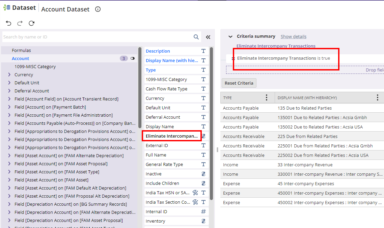Toggle the switch next to Account count
This screenshot has height=228, width=384.
point(133,58)
